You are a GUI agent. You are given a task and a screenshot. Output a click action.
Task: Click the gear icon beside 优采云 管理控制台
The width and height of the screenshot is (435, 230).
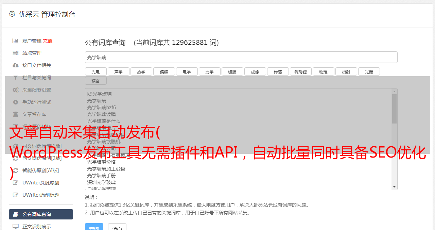(x=12, y=14)
